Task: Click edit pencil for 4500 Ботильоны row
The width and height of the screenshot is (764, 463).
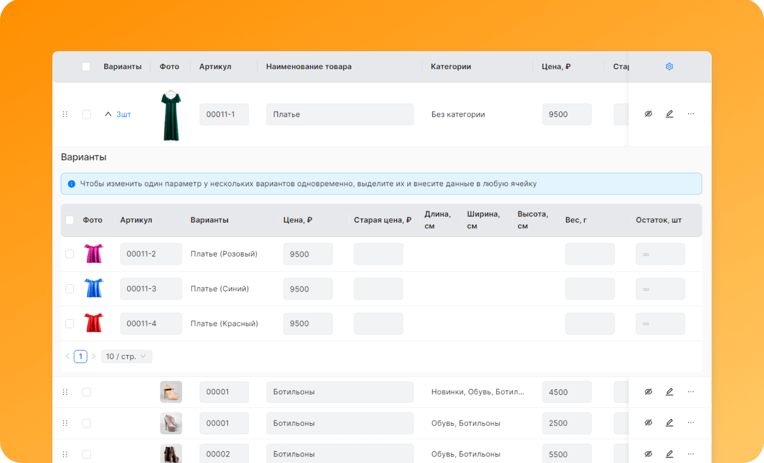Action: (x=669, y=392)
